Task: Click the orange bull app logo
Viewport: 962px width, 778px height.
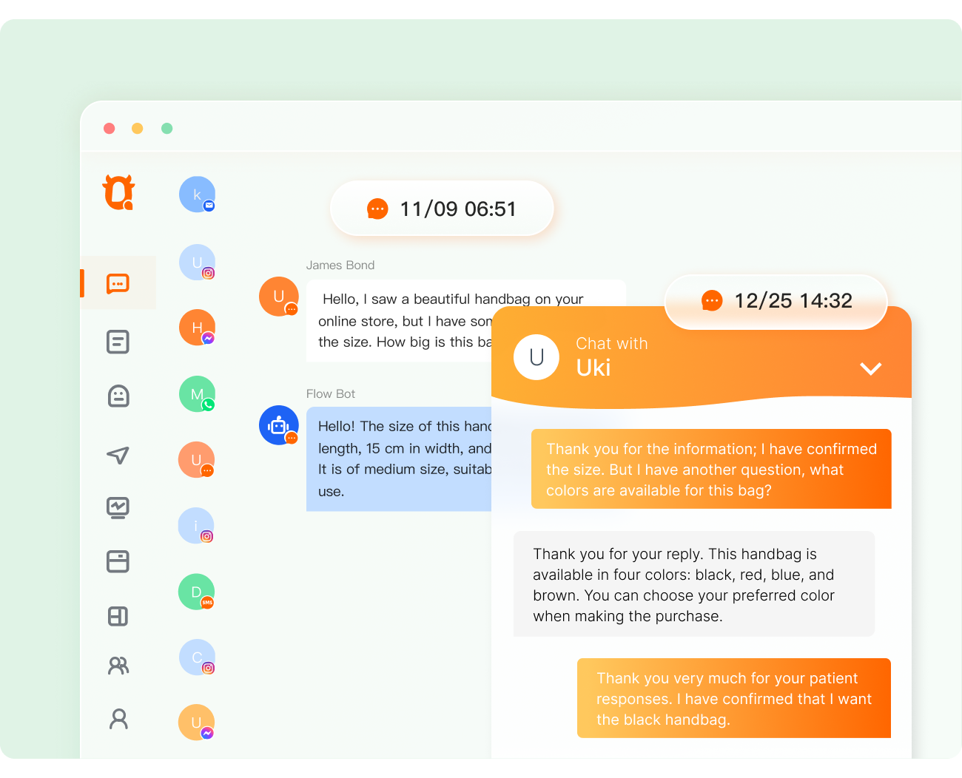Action: click(x=118, y=192)
